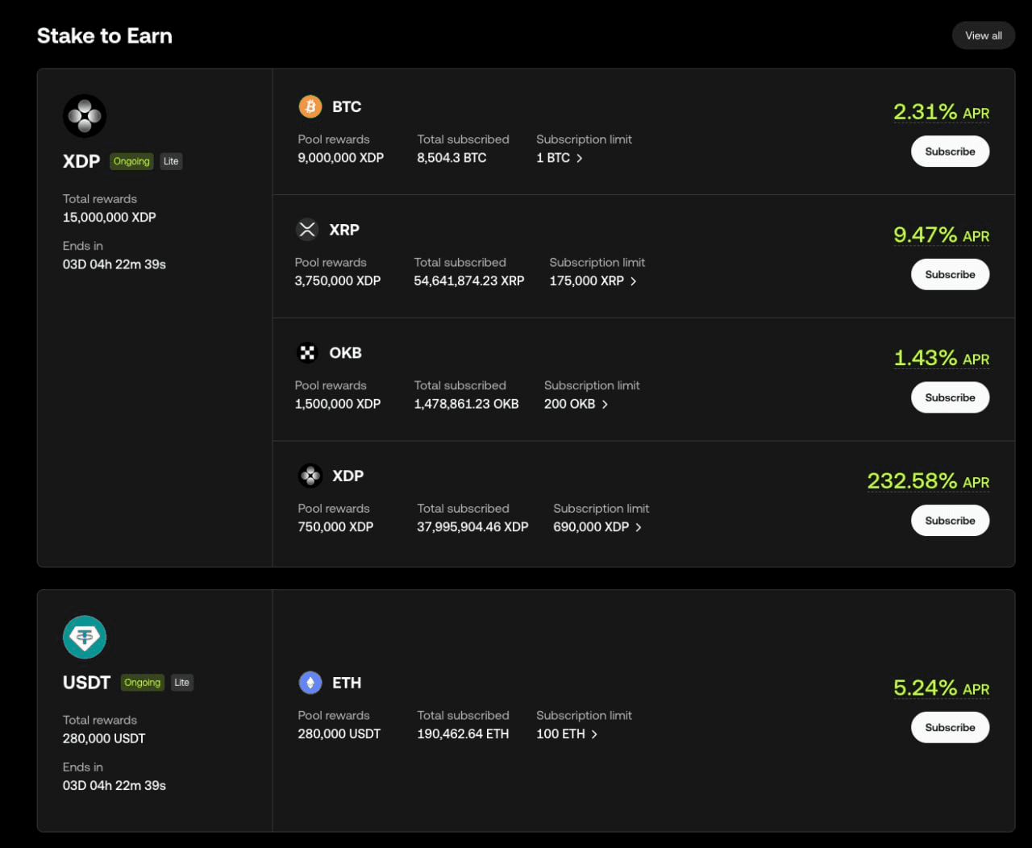1032x848 pixels.
Task: Subscribe to the XDP pool
Action: (950, 521)
